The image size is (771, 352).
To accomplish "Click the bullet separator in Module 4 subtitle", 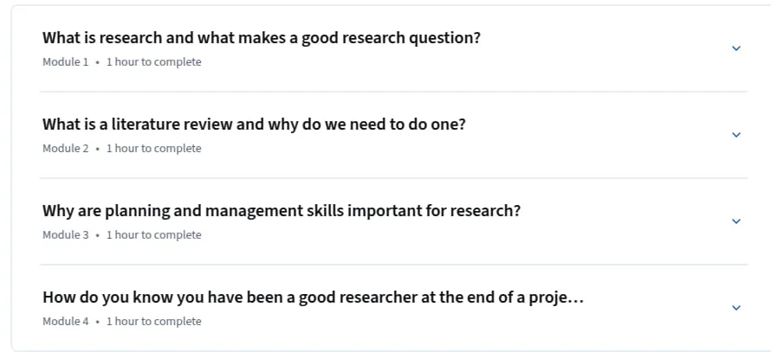I will (x=97, y=322).
